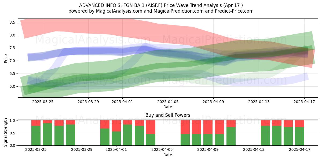Click the 6.0 price axis tick
The height and width of the screenshot is (161, 322).
tap(13, 86)
